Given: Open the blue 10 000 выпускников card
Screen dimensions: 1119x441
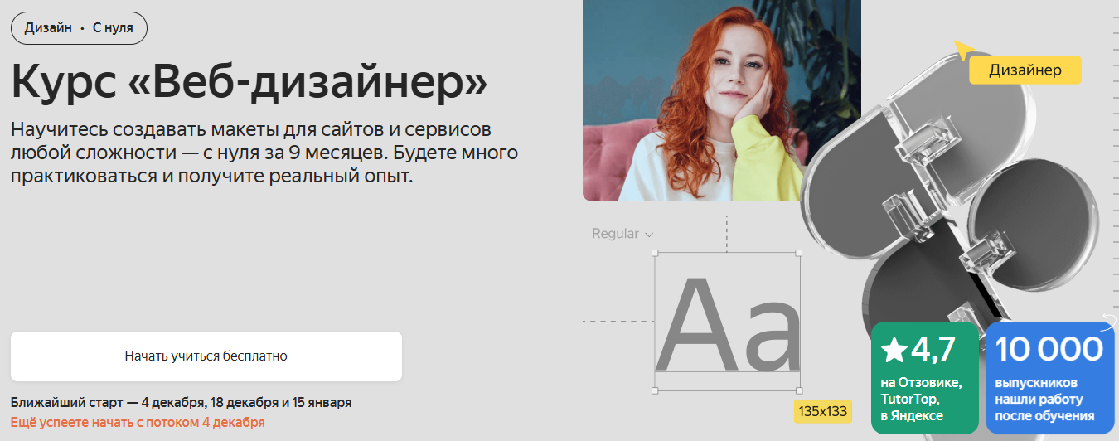Looking at the screenshot, I should (x=1049, y=377).
